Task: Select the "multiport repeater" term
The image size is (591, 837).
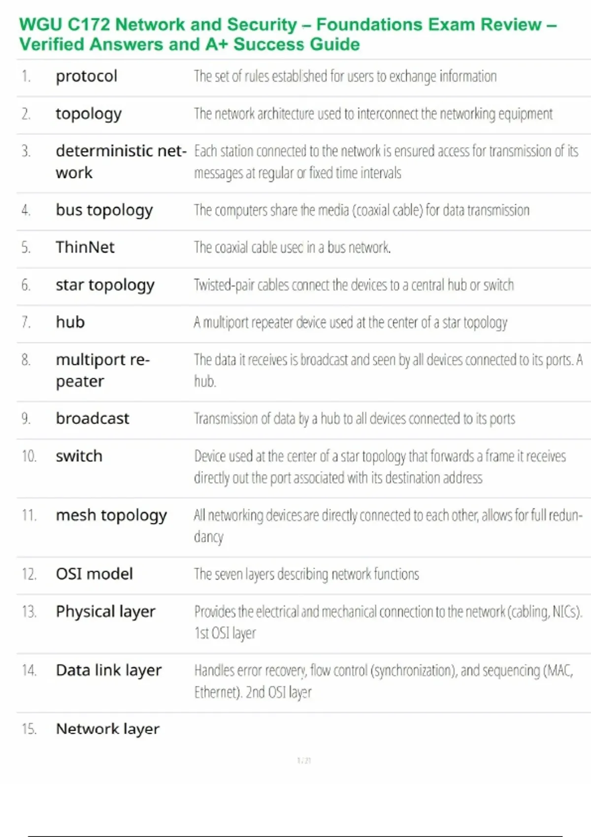Action: click(x=102, y=370)
